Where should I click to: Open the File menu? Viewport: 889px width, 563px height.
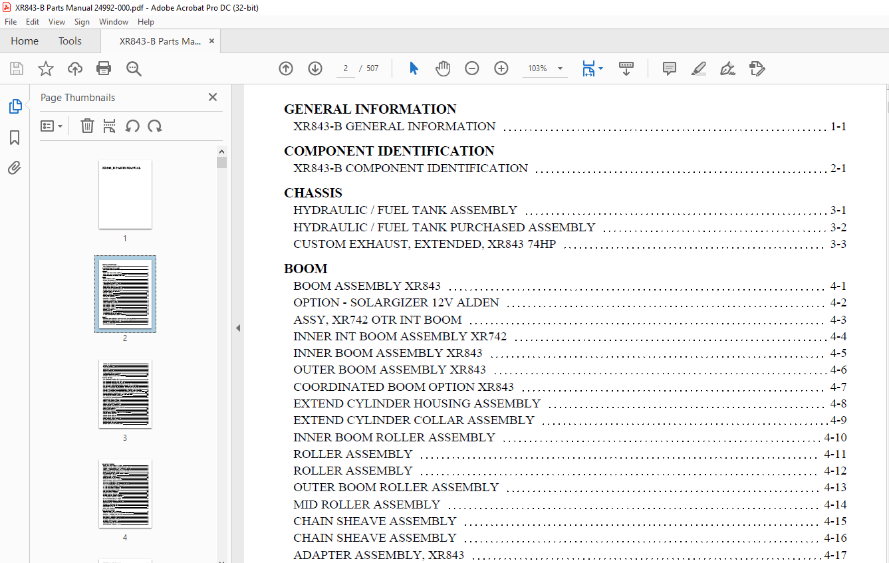coord(11,22)
